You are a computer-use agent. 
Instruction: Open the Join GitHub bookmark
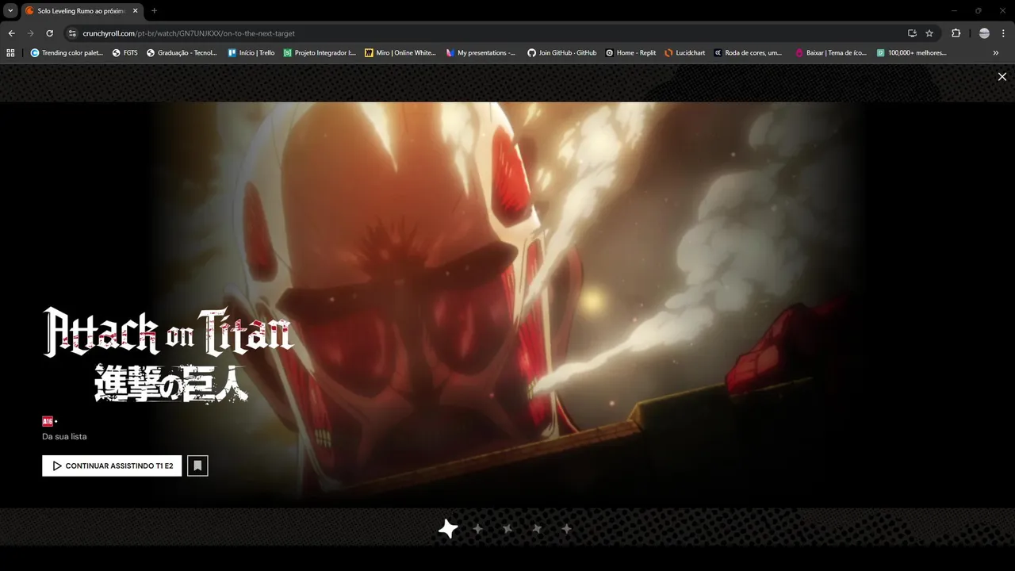click(562, 53)
